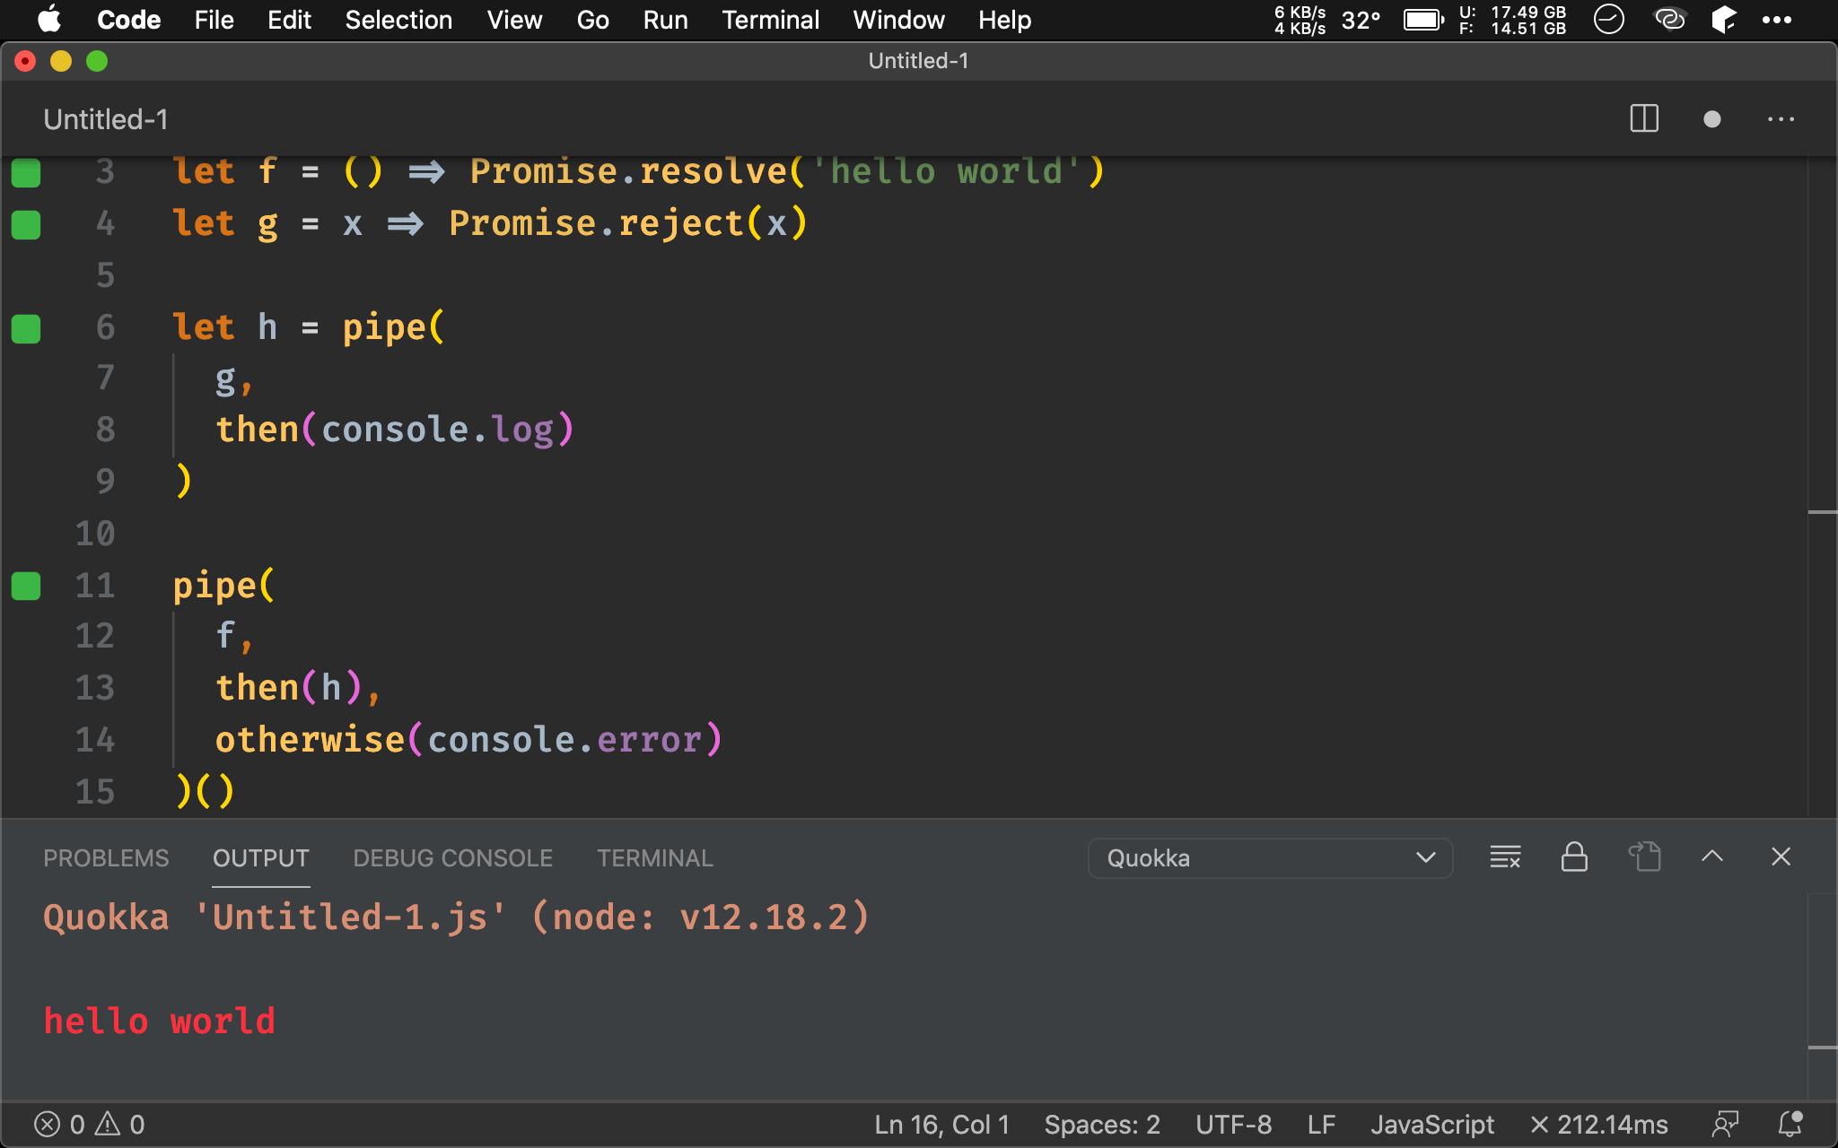
Task: Open the Creative Cloud menu bar icon
Action: click(x=1669, y=20)
